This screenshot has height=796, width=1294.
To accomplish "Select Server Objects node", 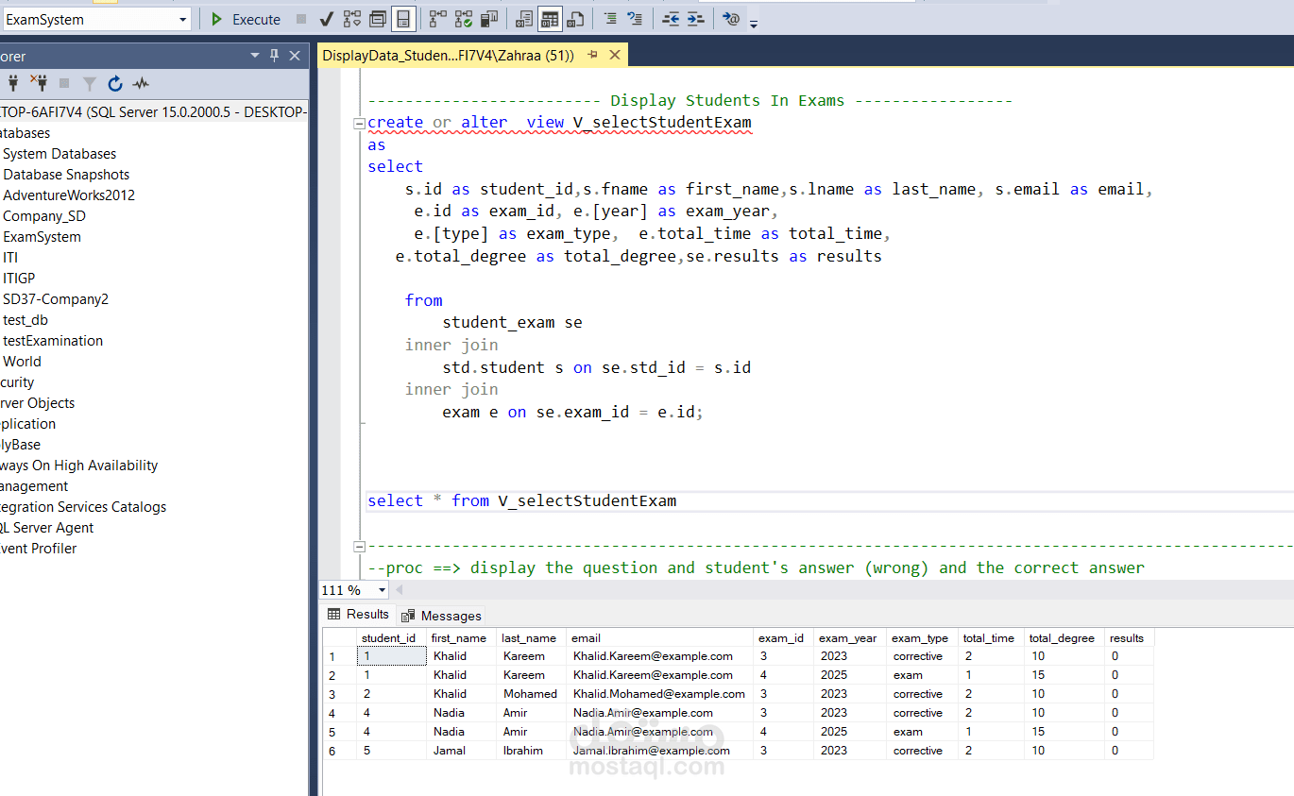I will 37,403.
